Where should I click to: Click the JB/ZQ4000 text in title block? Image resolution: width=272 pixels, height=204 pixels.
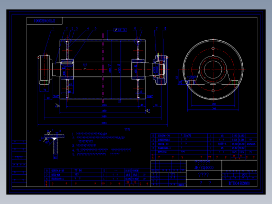tap(204, 167)
